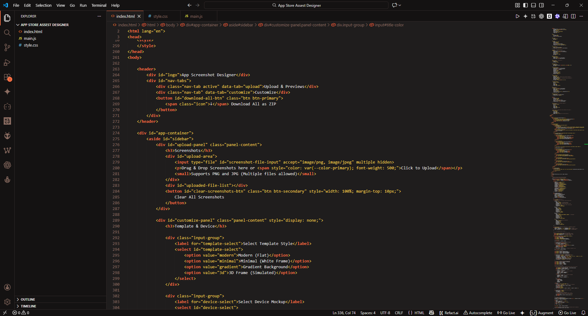Screen dimensions: 588x316
Task: Expand the TIMELINE section
Action: (28, 306)
